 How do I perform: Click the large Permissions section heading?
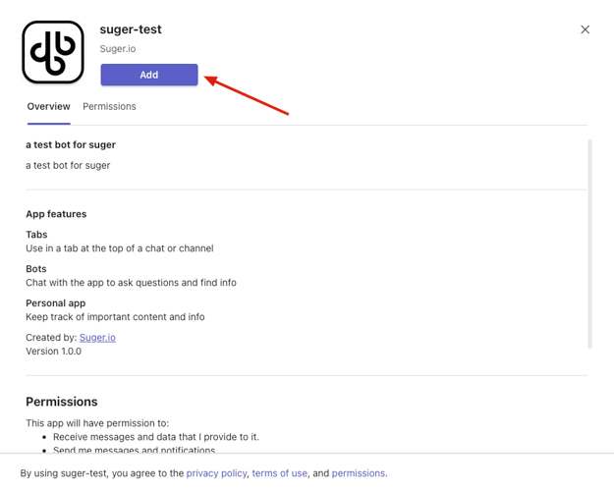62,402
